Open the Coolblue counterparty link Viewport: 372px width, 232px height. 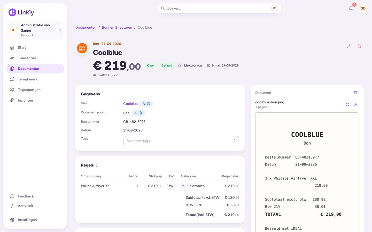click(130, 104)
